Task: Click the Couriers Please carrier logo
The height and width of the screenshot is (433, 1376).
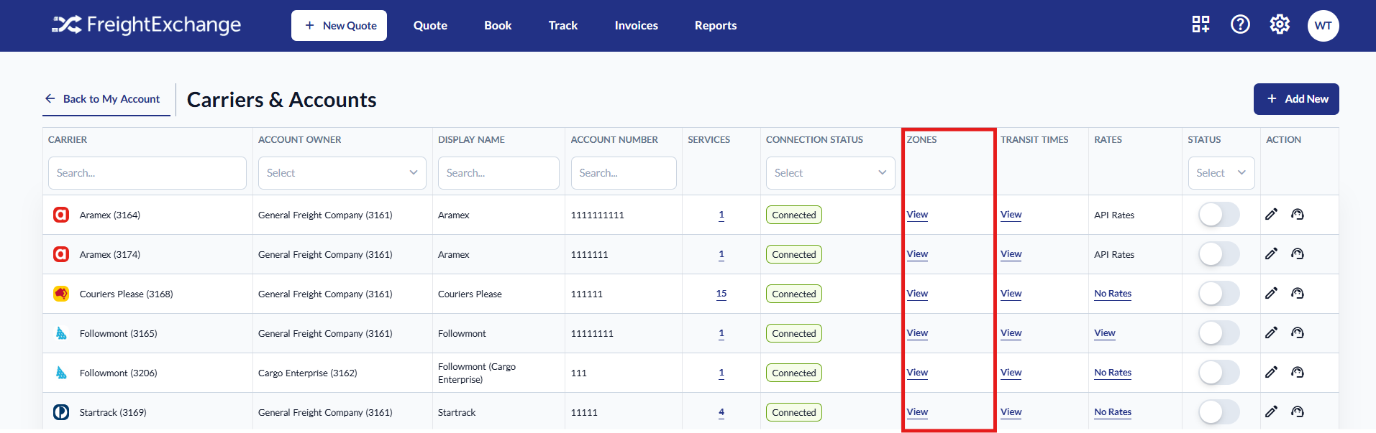Action: (61, 294)
